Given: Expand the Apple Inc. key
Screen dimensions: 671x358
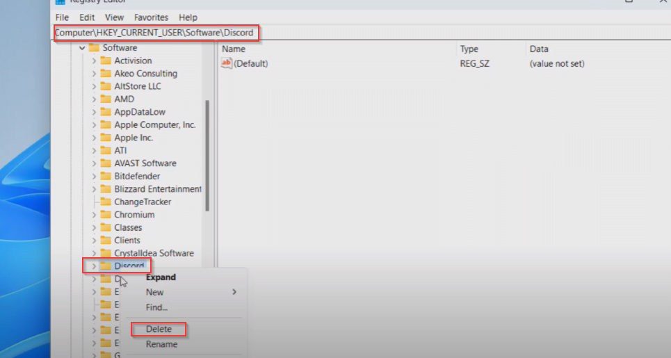Looking at the screenshot, I should (x=94, y=138).
